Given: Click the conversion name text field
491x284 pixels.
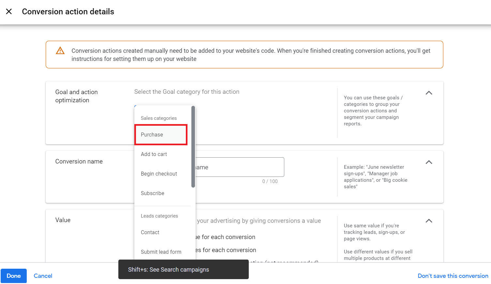Looking at the screenshot, I should tap(240, 167).
